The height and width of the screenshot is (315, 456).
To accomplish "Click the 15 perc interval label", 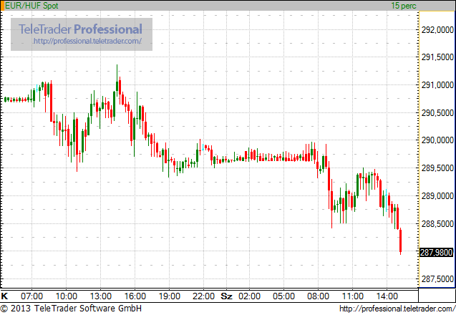I will point(404,6).
